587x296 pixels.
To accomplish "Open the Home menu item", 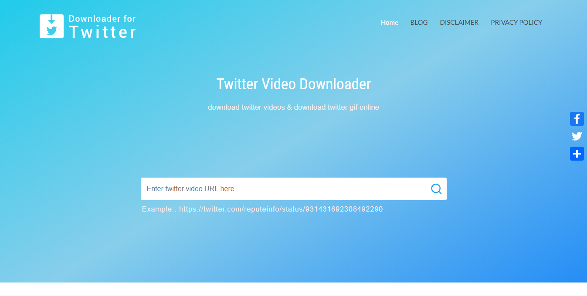I will (x=390, y=23).
